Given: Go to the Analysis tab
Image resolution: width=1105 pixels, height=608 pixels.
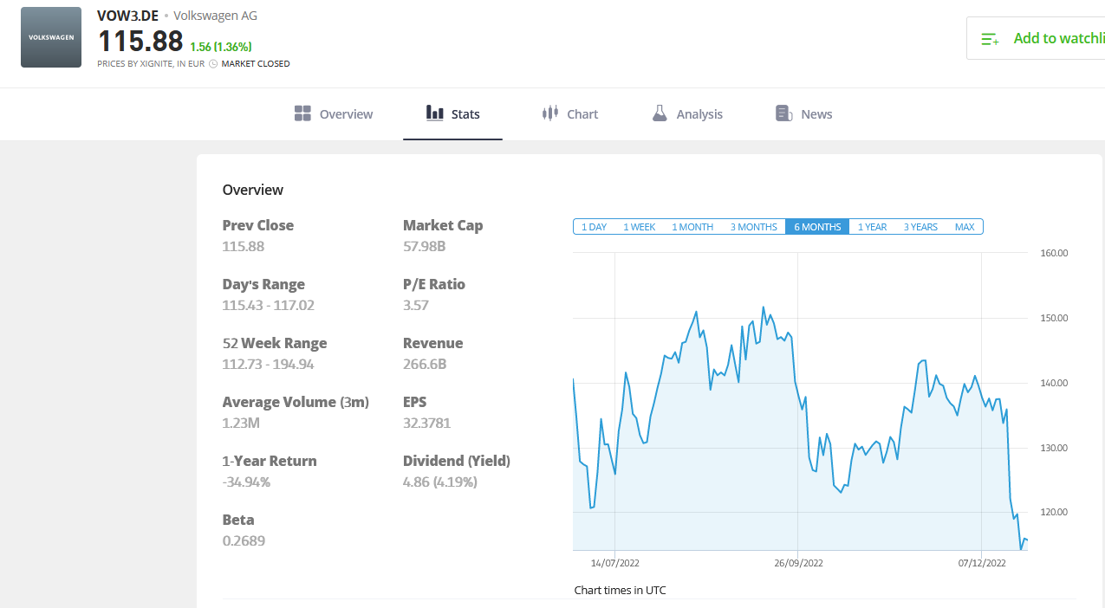Looking at the screenshot, I should tap(687, 114).
